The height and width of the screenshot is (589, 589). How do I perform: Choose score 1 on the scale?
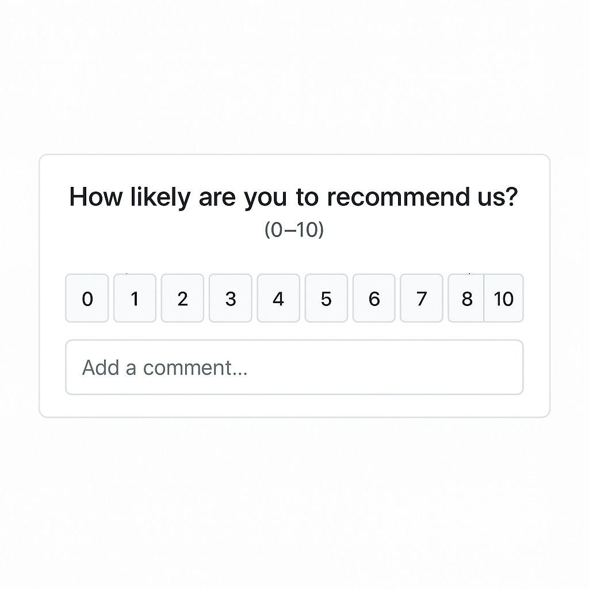tap(135, 298)
